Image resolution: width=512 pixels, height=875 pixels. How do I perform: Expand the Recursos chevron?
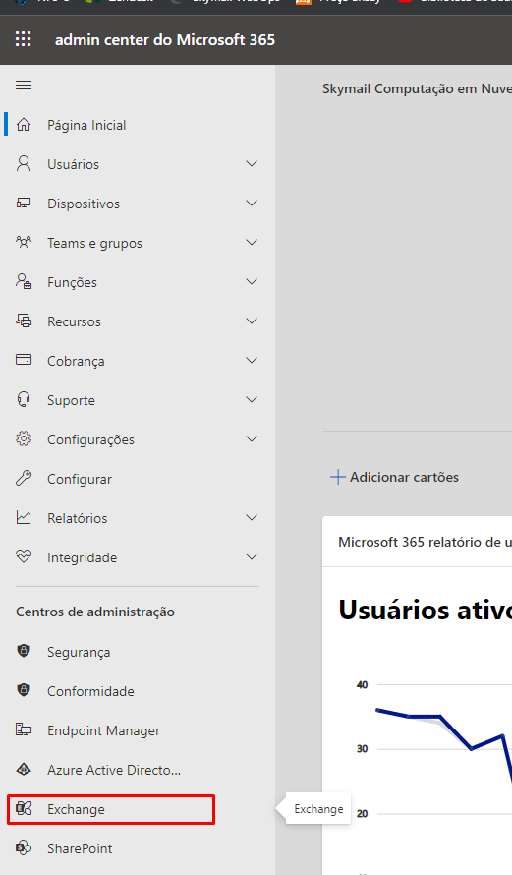[x=253, y=321]
